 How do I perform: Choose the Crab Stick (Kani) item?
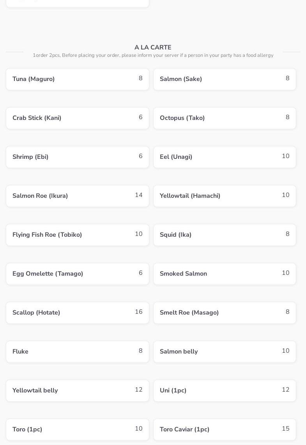tap(77, 118)
